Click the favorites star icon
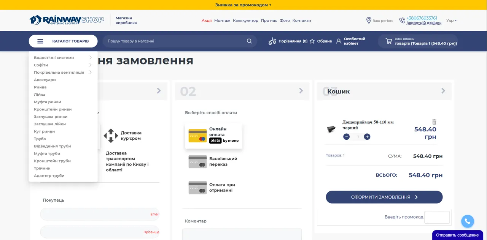Image resolution: width=487 pixels, height=240 pixels. pyautogui.click(x=312, y=41)
